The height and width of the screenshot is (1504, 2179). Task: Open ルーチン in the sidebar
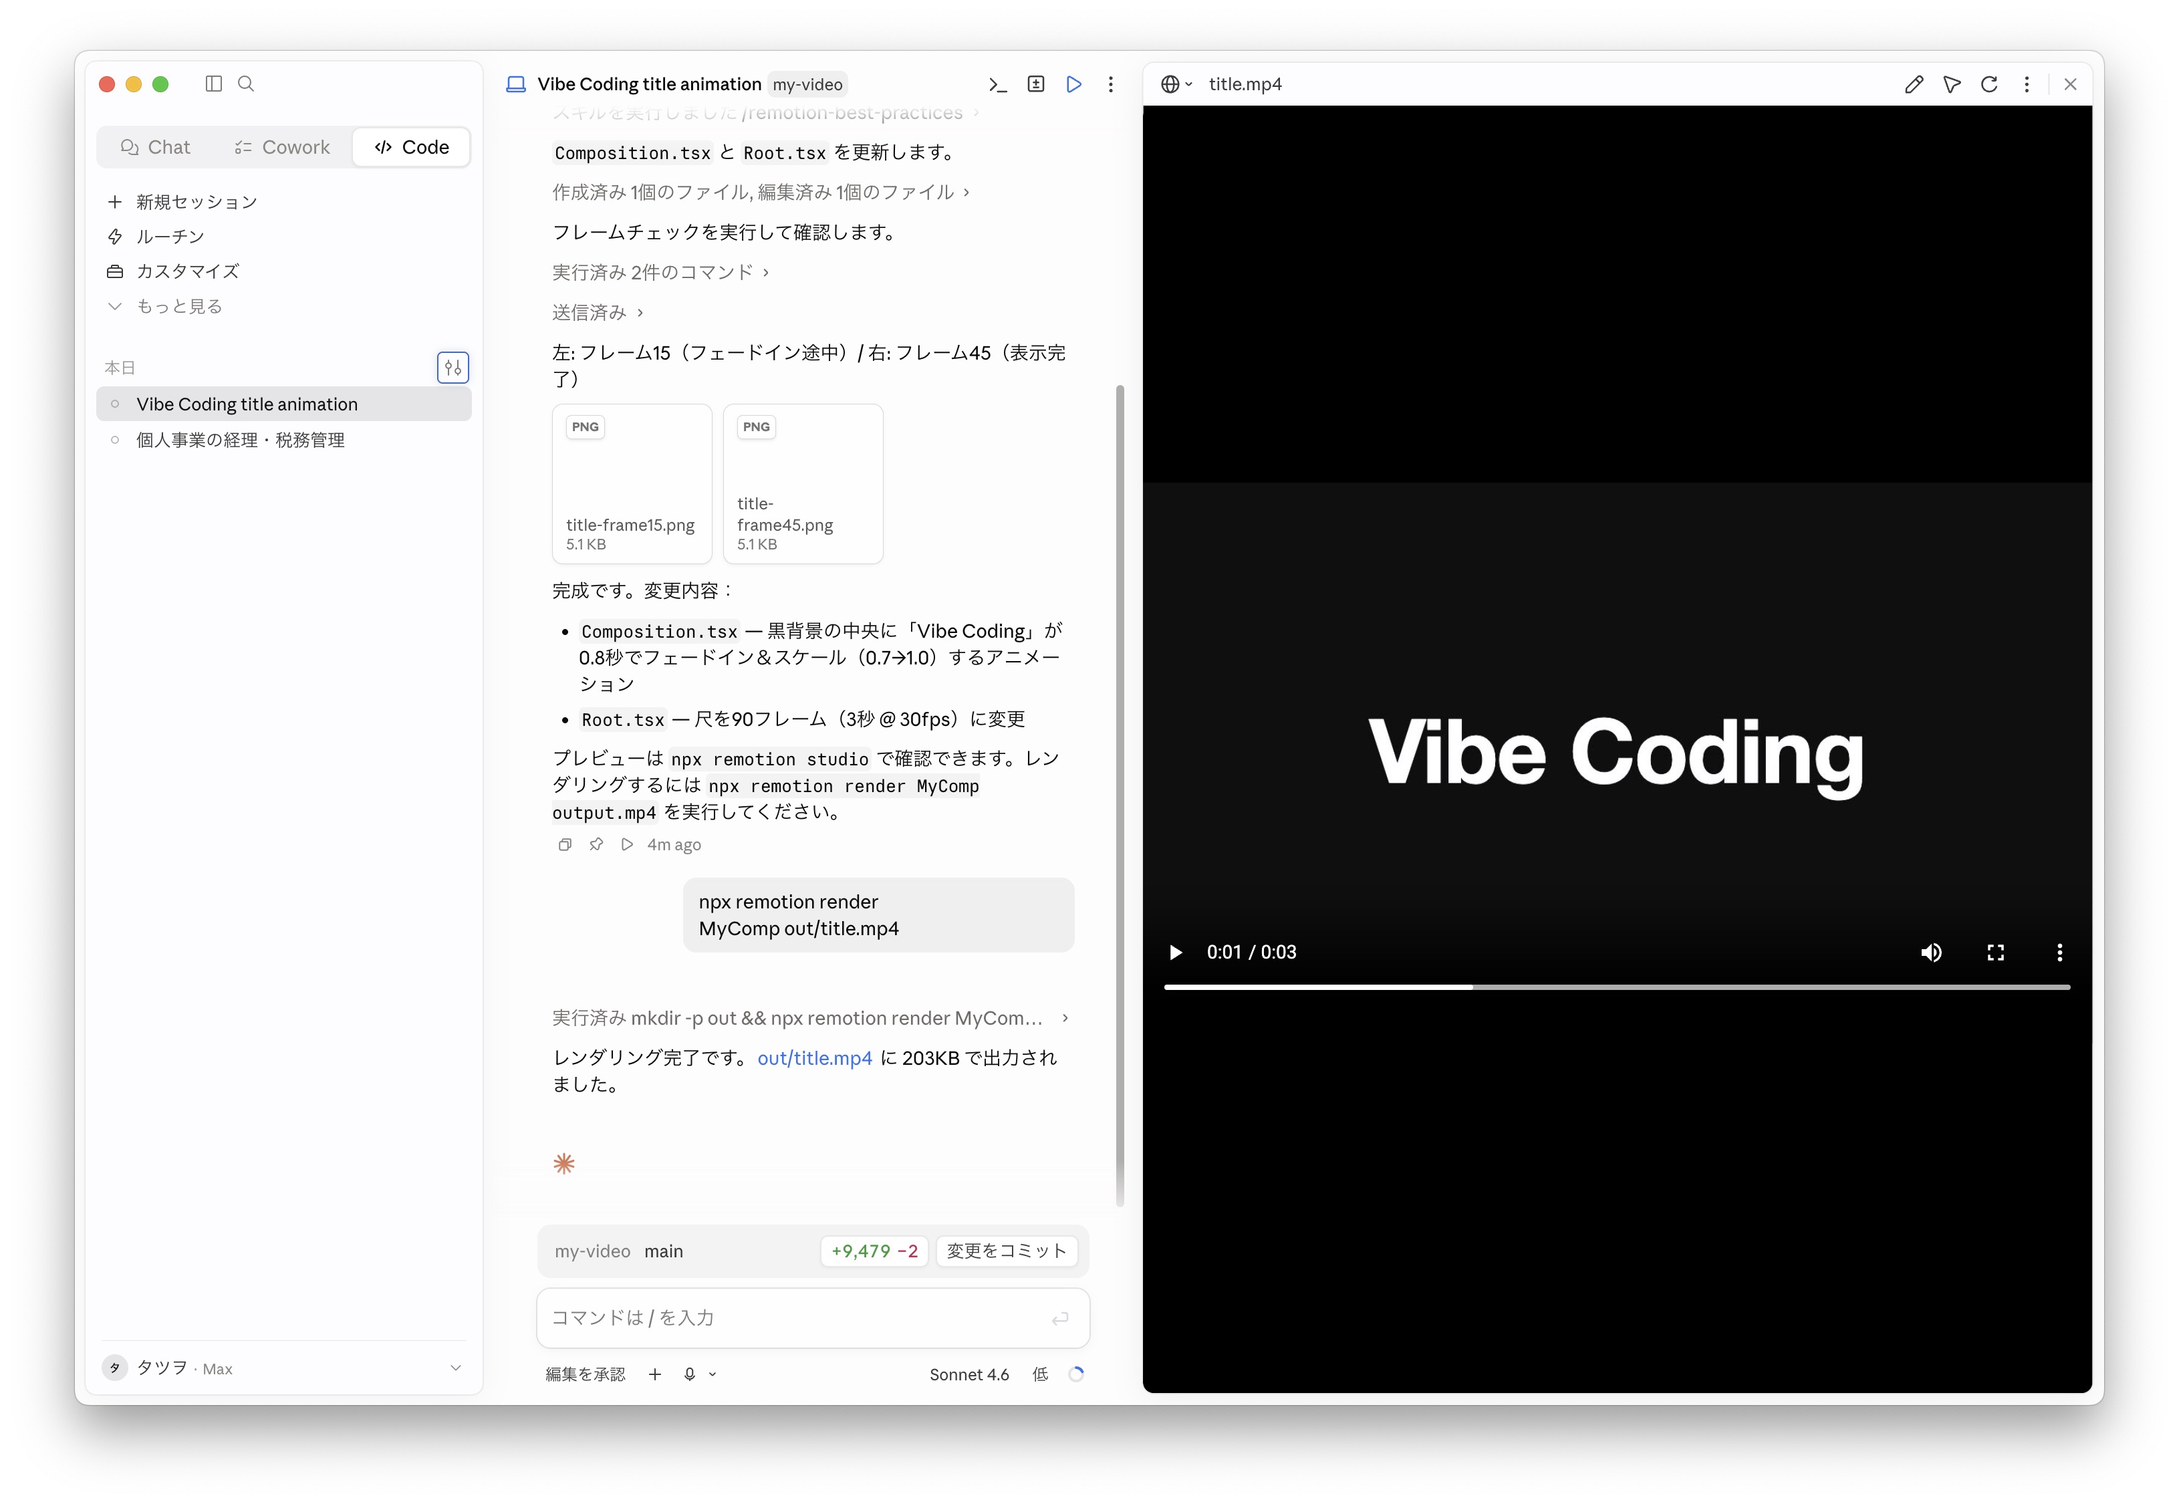[156, 237]
